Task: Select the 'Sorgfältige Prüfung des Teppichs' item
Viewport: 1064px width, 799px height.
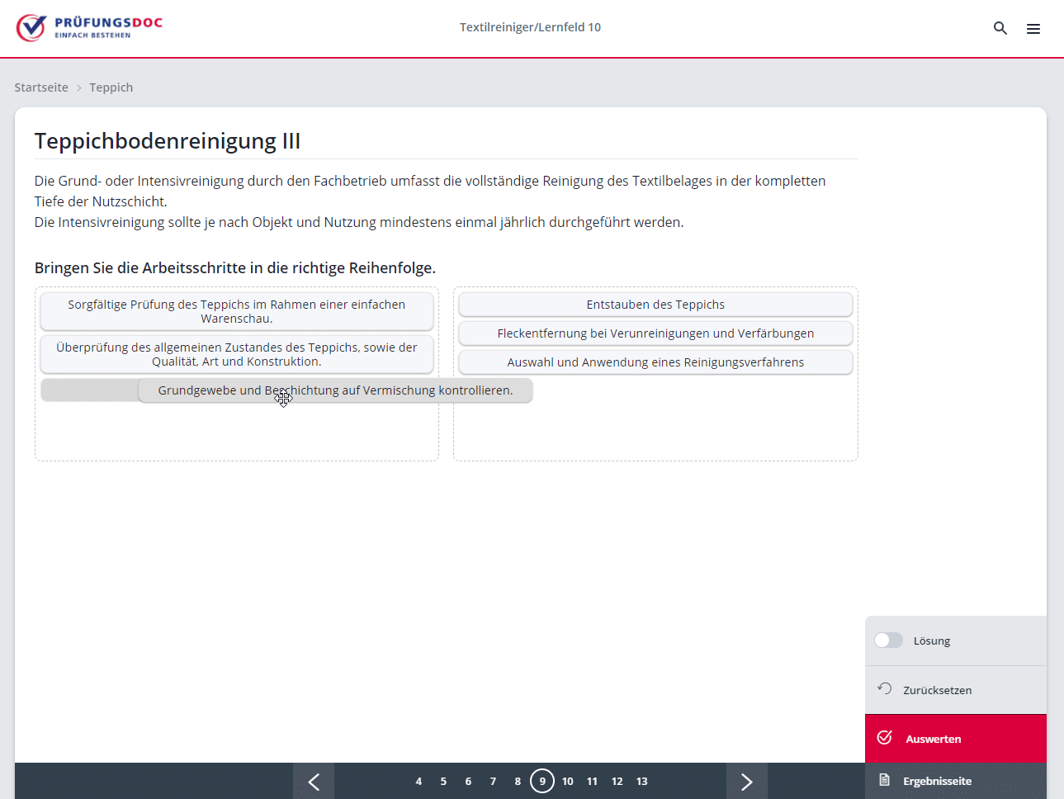Action: (x=236, y=311)
